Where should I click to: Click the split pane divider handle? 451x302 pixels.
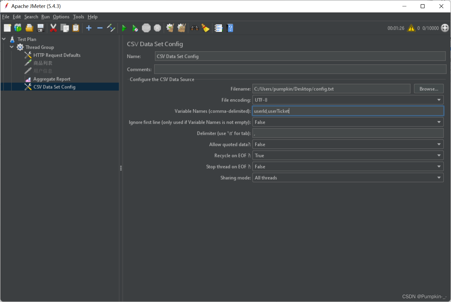pyautogui.click(x=121, y=168)
